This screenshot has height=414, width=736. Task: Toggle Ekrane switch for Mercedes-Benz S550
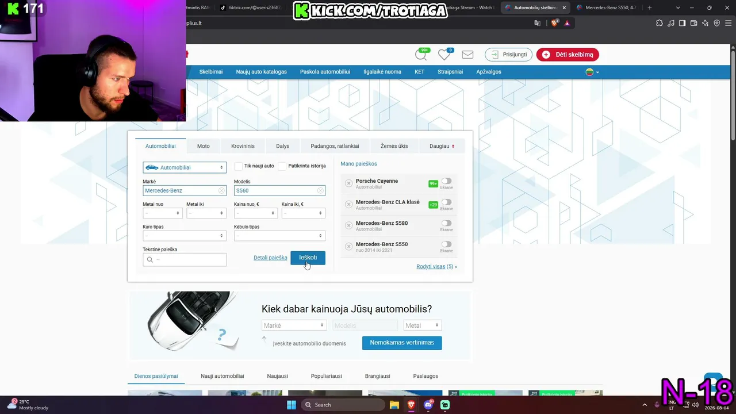coord(446,244)
